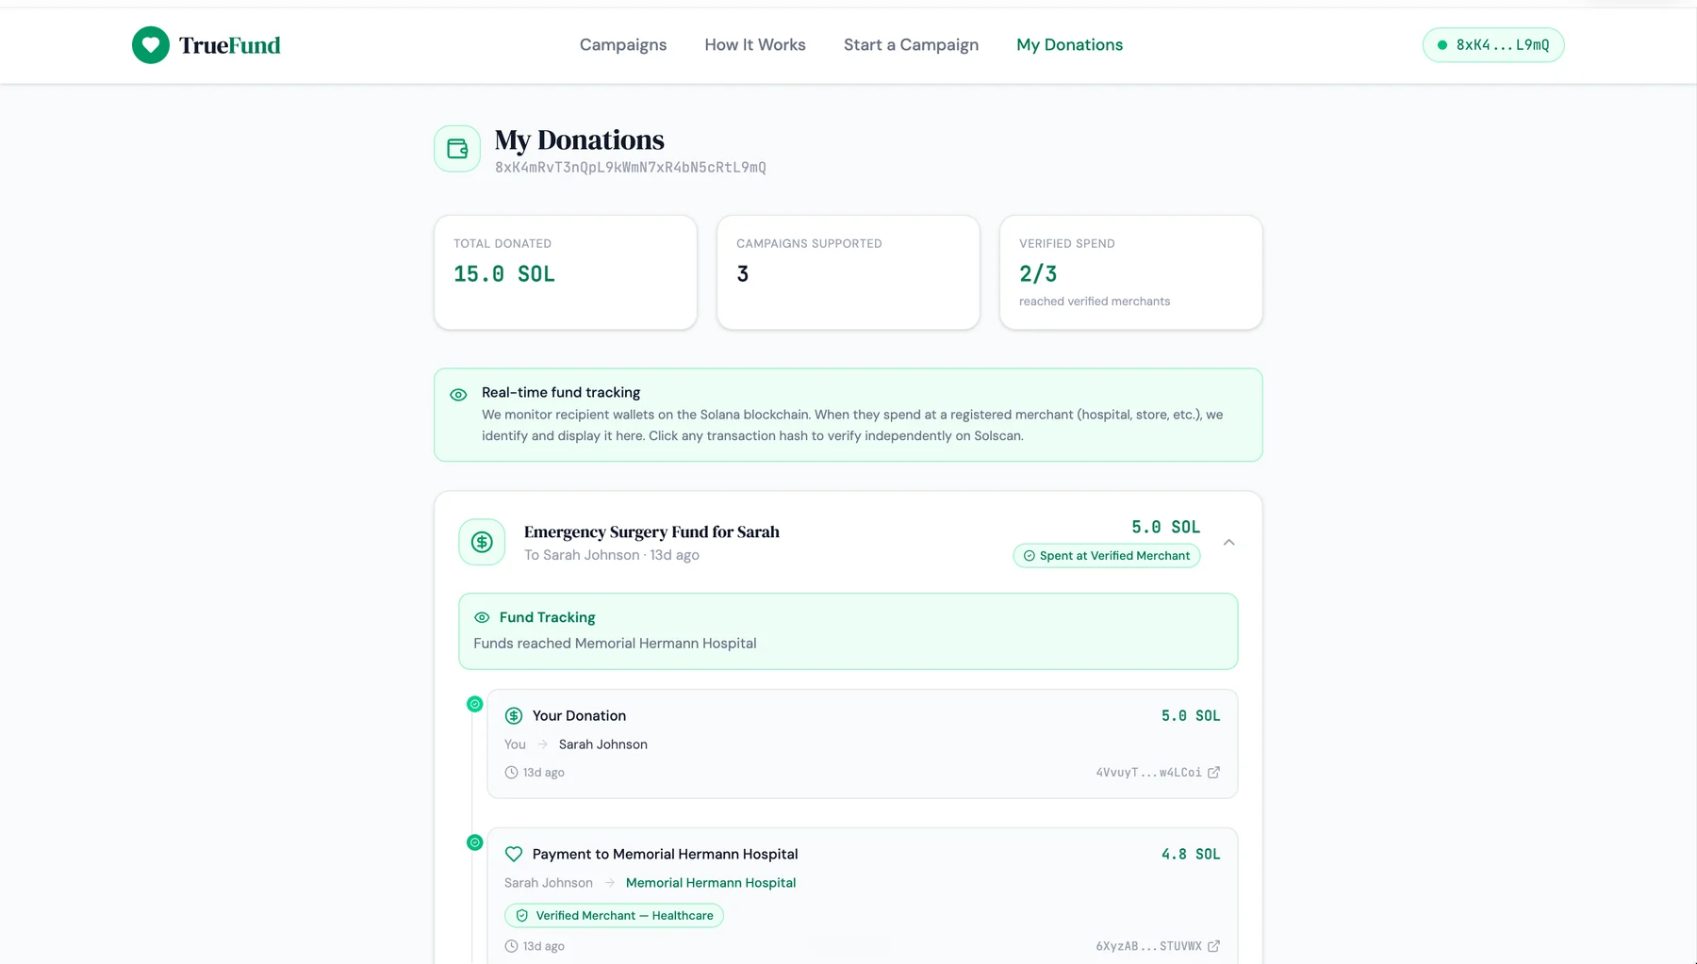Click 'To Sarah Johnson · 13d ago' subtitle

pos(612,555)
